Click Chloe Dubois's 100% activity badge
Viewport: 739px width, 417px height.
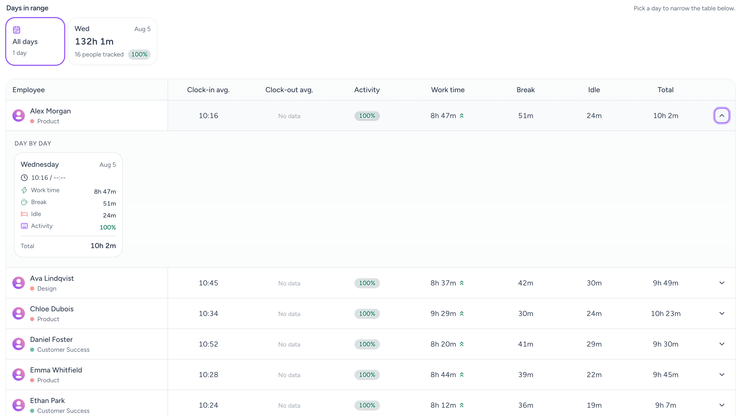coord(367,313)
